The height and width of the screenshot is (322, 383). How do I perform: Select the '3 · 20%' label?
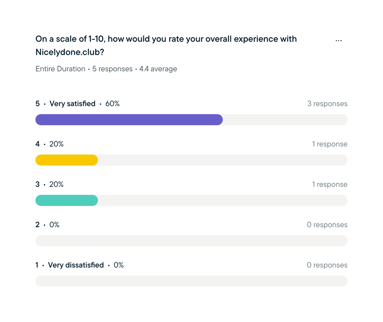(49, 184)
